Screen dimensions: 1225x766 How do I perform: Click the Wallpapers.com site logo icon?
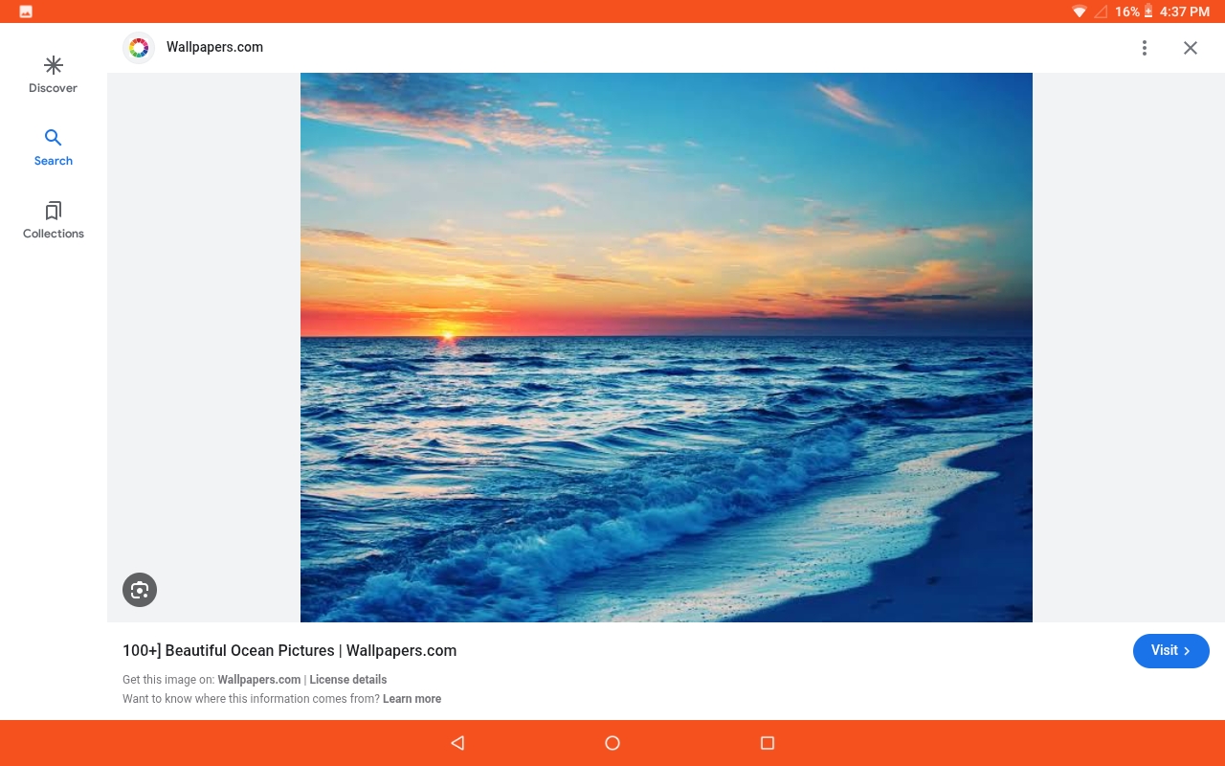click(x=139, y=48)
